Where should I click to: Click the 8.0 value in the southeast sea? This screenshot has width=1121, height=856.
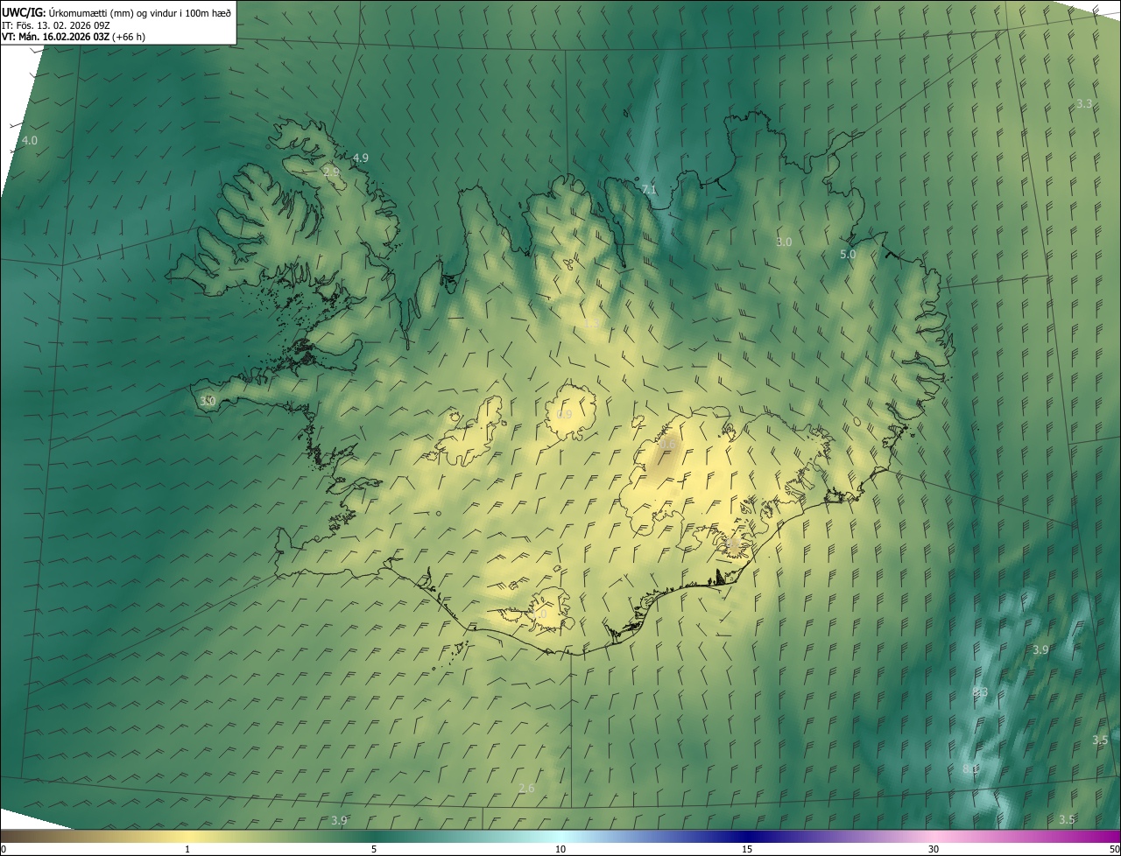coord(970,768)
